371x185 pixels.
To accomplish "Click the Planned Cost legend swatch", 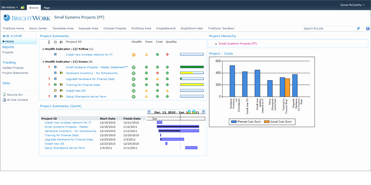I will click(234, 122).
